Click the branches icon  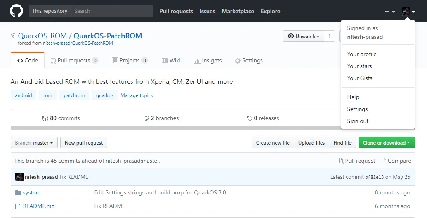(147, 118)
